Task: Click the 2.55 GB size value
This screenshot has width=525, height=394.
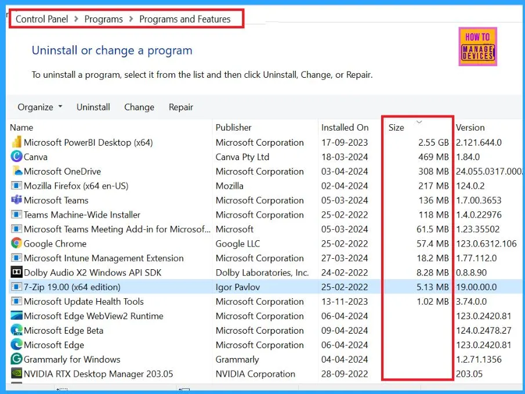Action: point(433,142)
